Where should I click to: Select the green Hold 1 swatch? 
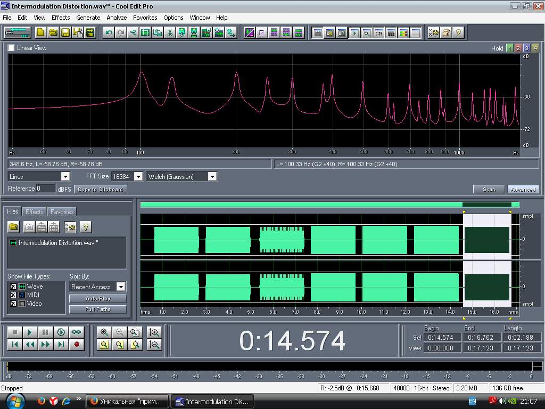point(509,48)
